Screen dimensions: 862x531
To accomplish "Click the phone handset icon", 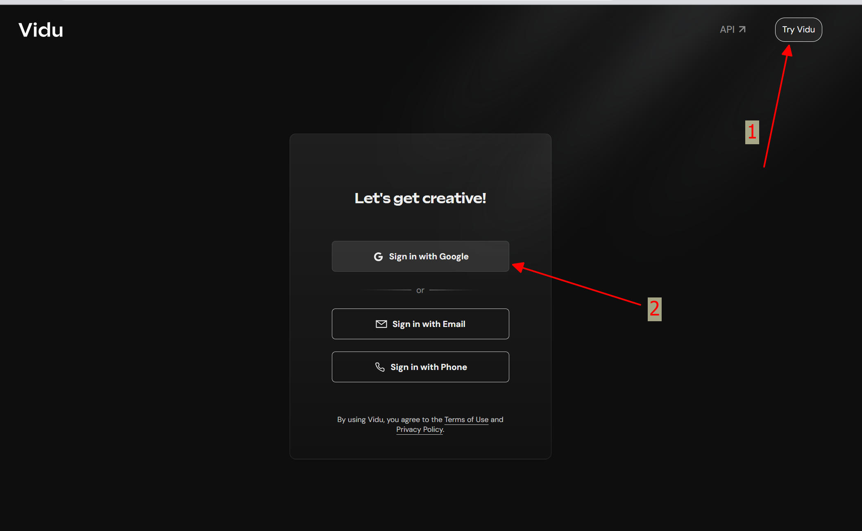I will pyautogui.click(x=380, y=367).
